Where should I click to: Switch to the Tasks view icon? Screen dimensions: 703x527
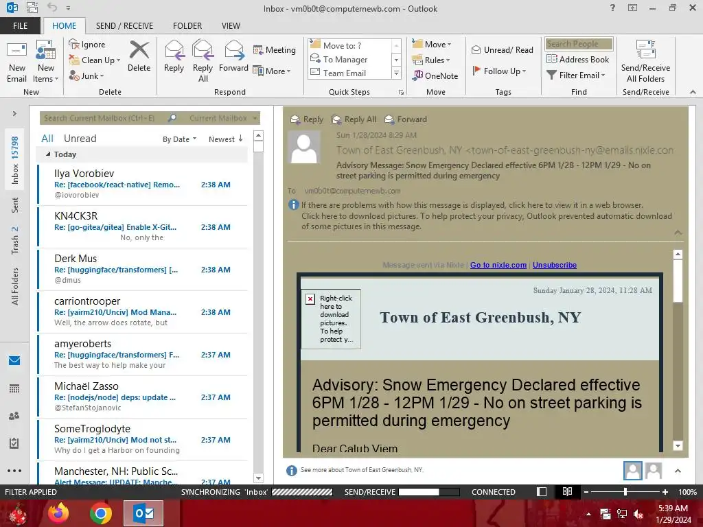(14, 443)
